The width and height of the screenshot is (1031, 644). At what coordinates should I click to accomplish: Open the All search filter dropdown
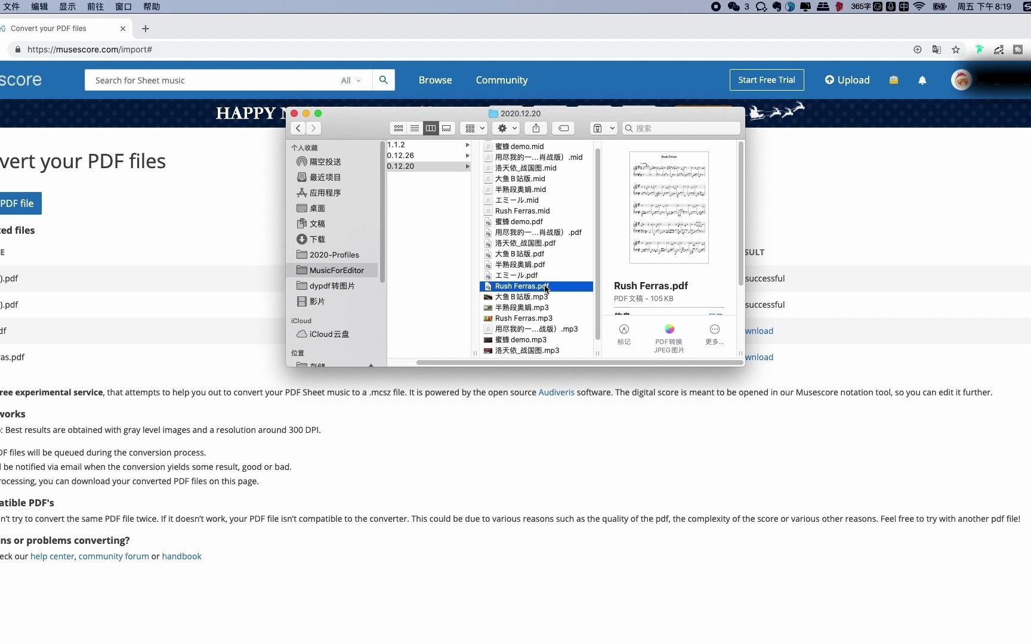[350, 80]
